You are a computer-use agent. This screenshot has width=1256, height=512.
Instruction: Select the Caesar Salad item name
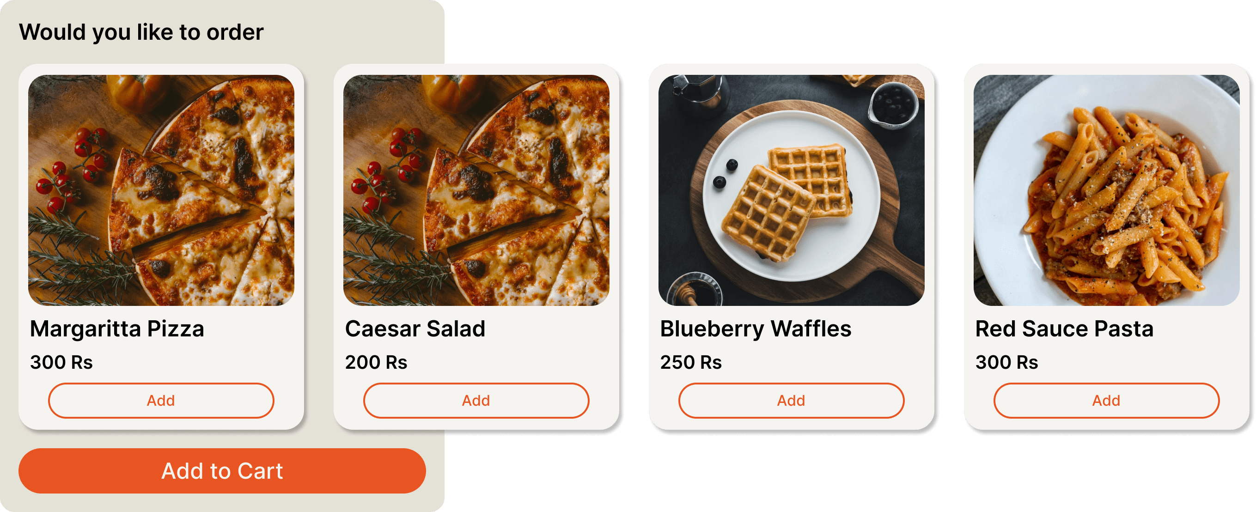[415, 329]
